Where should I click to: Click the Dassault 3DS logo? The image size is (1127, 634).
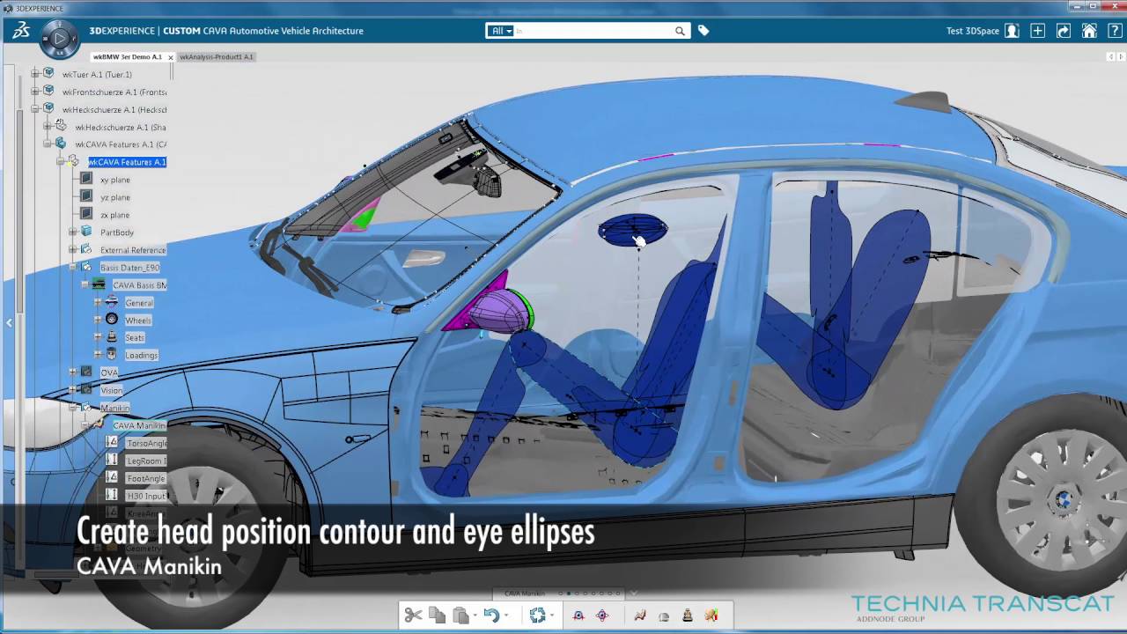click(x=21, y=31)
